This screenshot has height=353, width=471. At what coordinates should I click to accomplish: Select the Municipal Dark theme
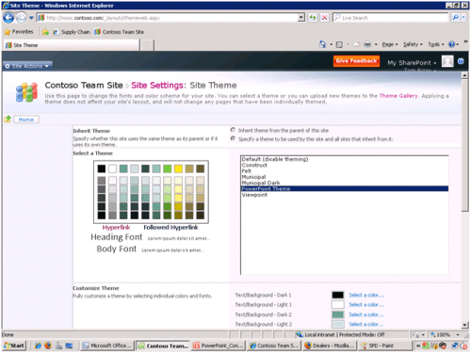(x=345, y=183)
